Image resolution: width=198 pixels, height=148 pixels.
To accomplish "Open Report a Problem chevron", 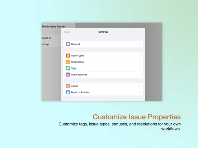I will (x=140, y=92).
